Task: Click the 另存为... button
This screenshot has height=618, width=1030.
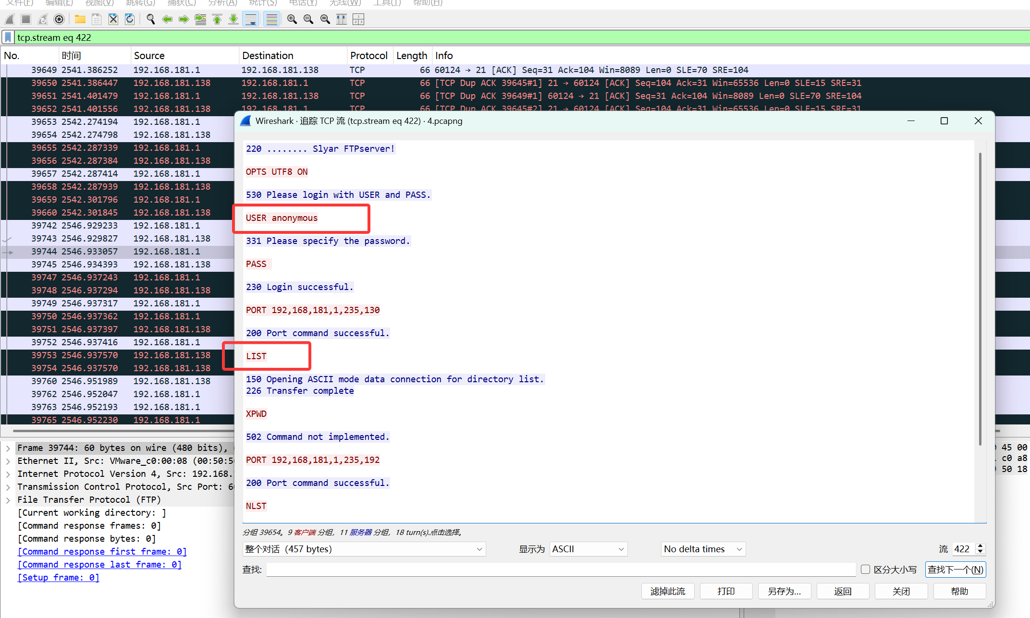Action: 784,591
